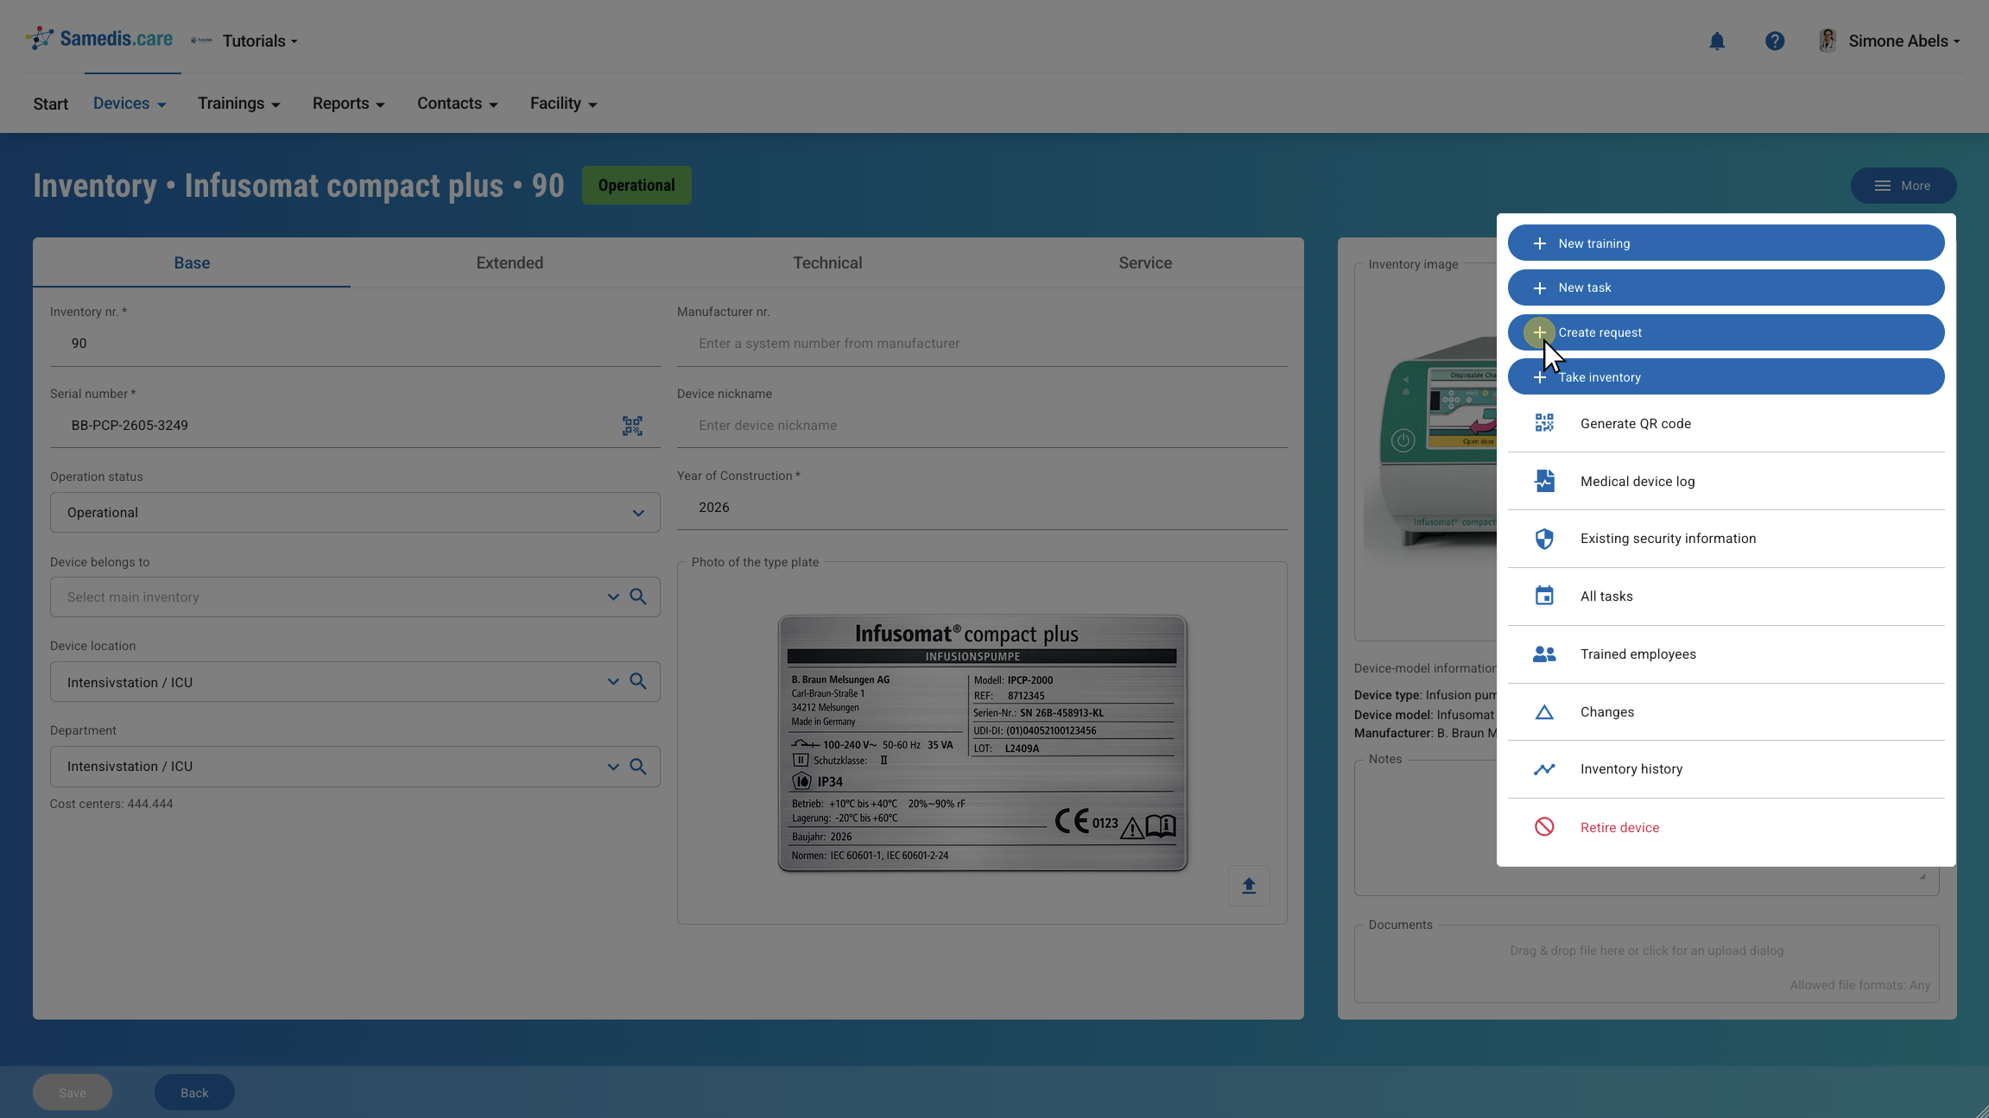Screen dimensions: 1989x1118
Task: Click the Medical device log icon
Action: coord(1544,481)
